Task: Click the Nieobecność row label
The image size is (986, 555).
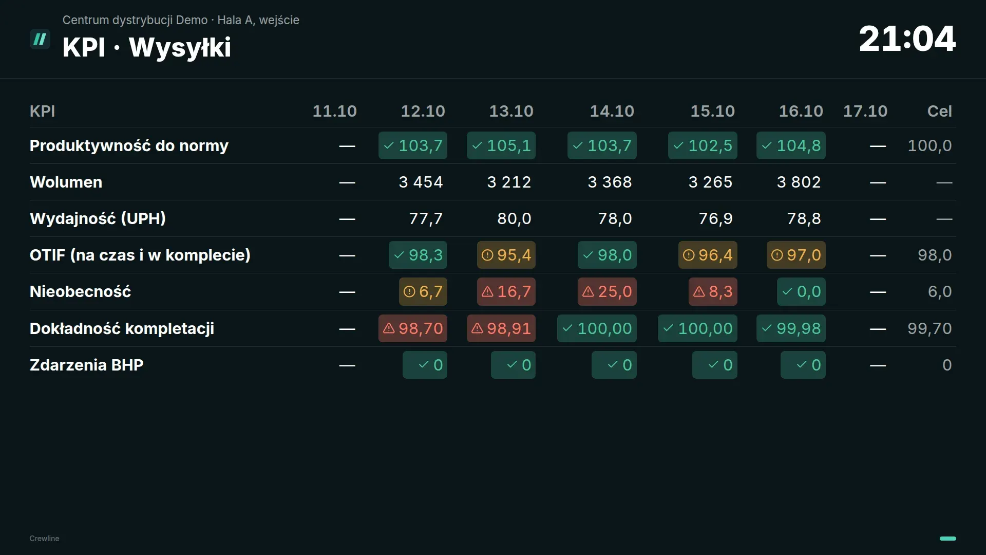Action: (80, 291)
